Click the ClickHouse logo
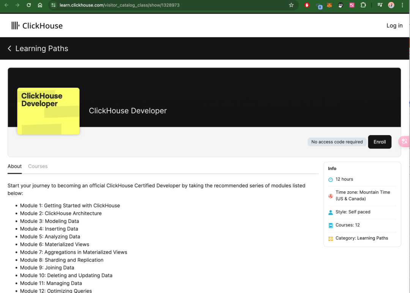Image resolution: width=410 pixels, height=293 pixels. [x=37, y=25]
